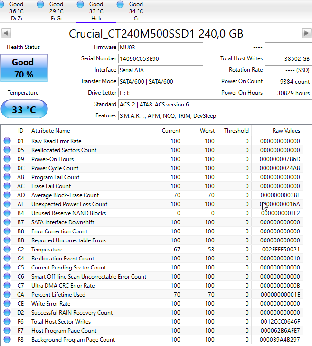This screenshot has width=312, height=346.
Task: Click the Features field listing S.M.A.R.T., APM
Action: (215, 116)
